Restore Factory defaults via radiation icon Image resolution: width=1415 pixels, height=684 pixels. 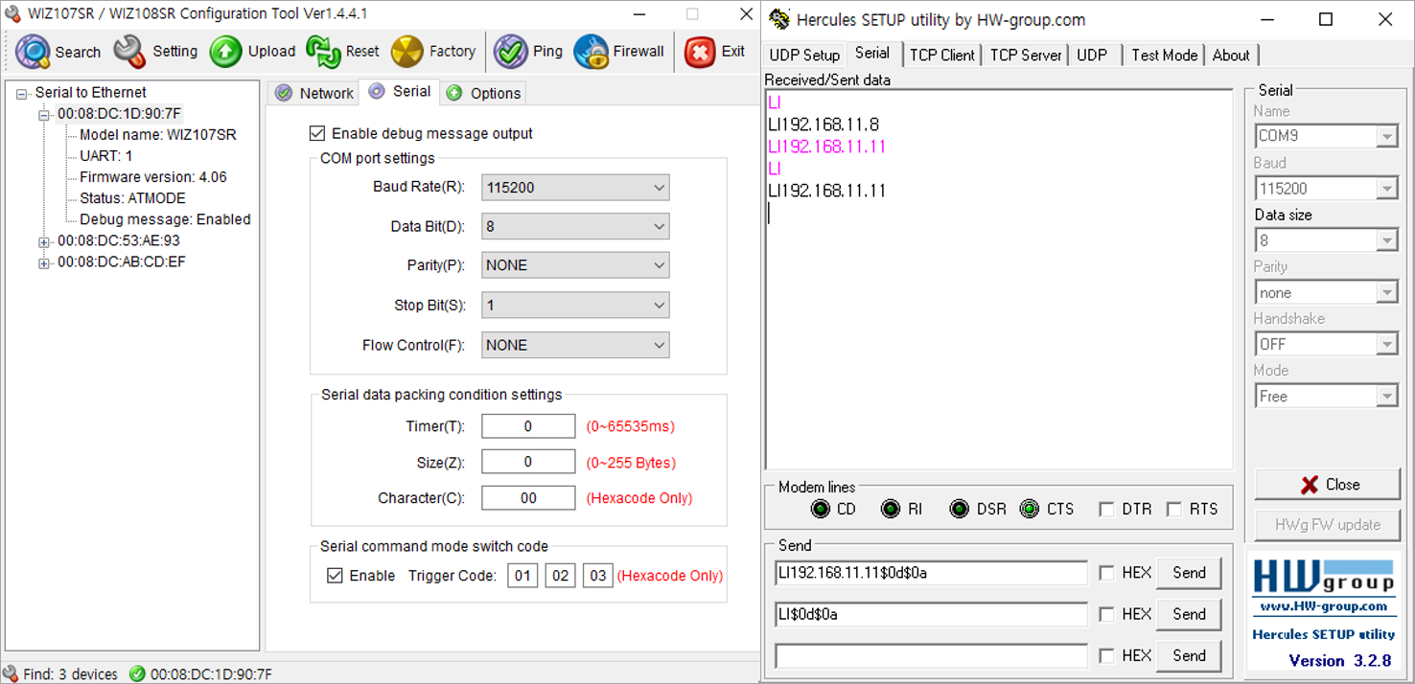pos(406,52)
